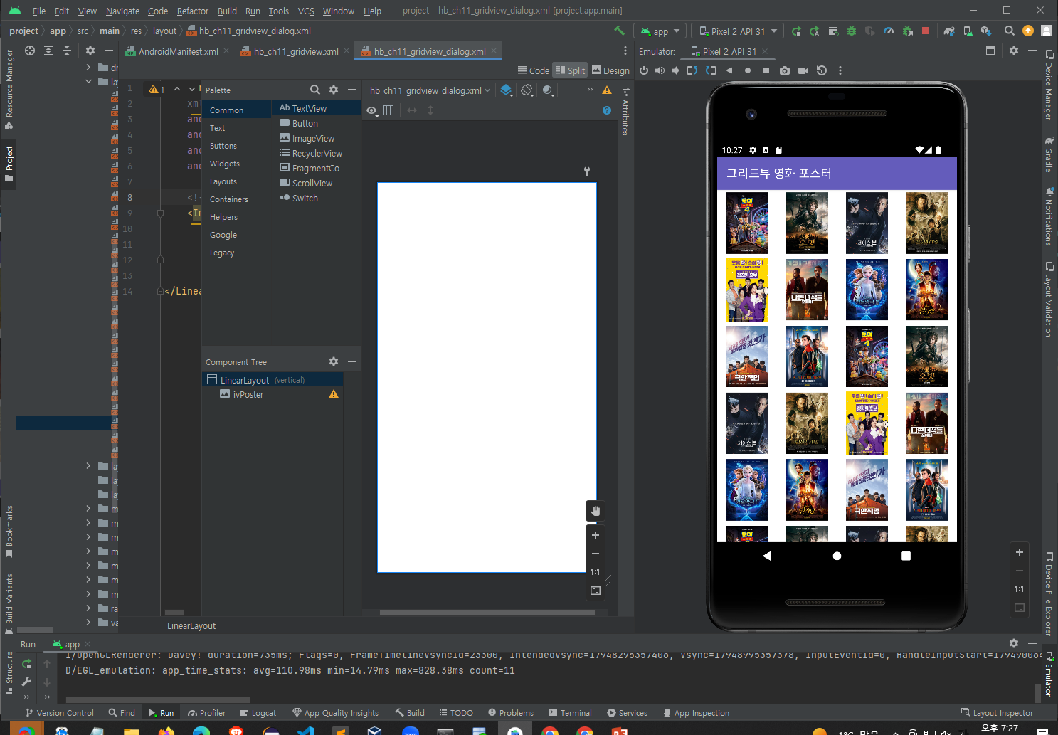Click first movie poster thumbnail in emulator
This screenshot has width=1058, height=735.
(x=747, y=223)
